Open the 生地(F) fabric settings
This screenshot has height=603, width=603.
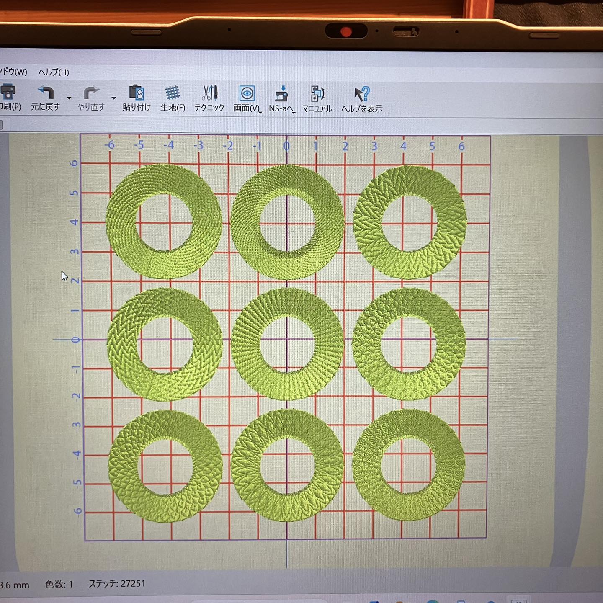click(x=173, y=99)
